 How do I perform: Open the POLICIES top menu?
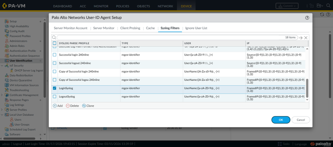(123, 6)
